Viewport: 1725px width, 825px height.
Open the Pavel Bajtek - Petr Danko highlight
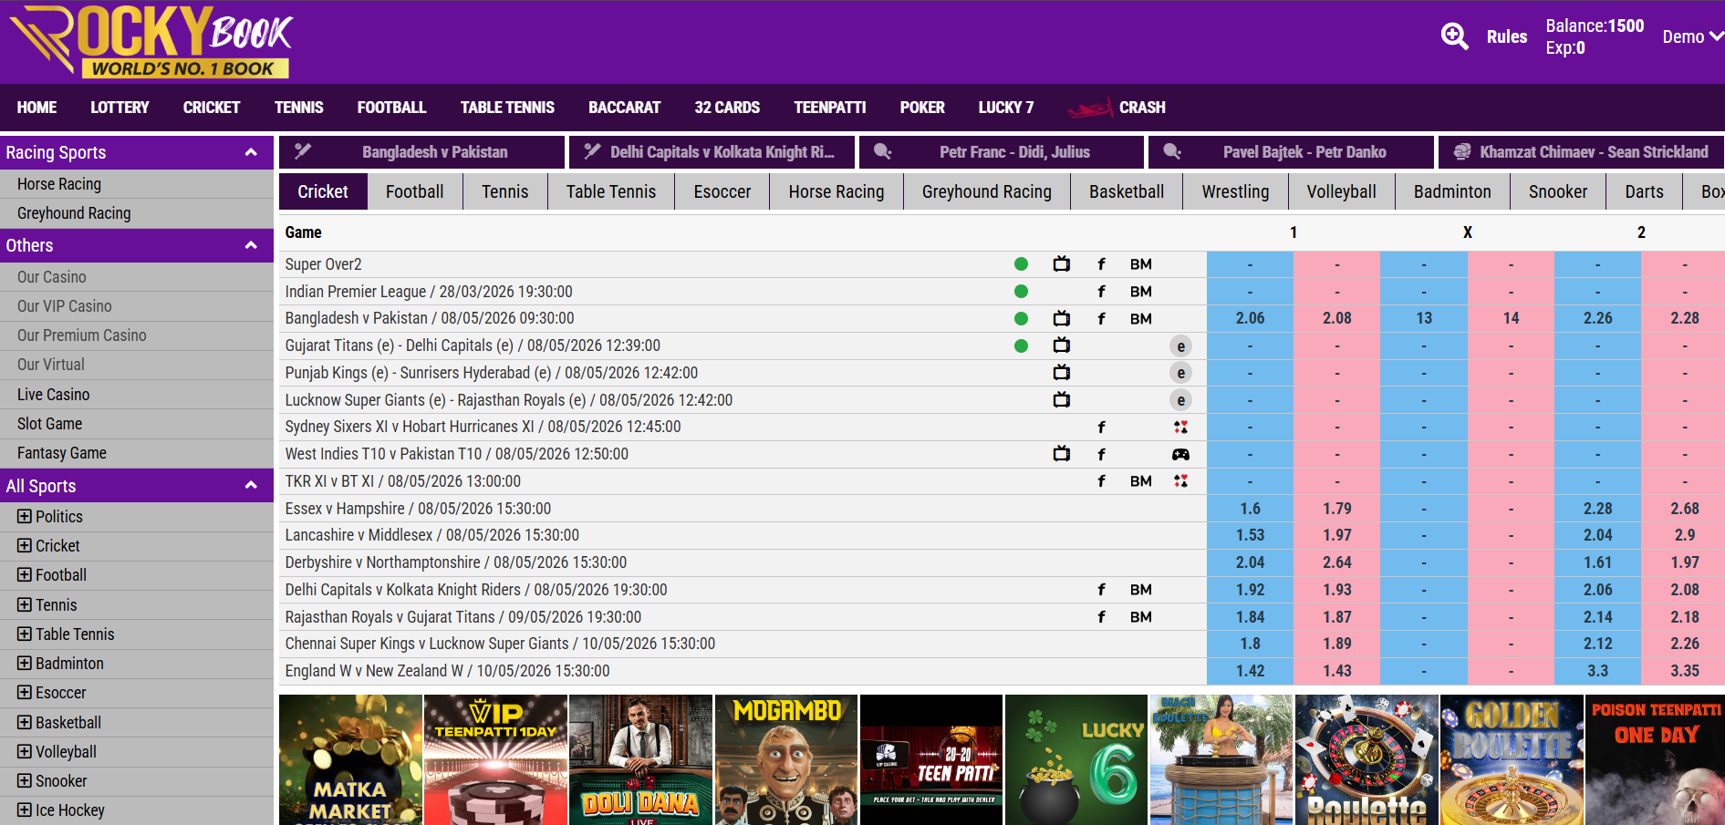(x=1291, y=152)
